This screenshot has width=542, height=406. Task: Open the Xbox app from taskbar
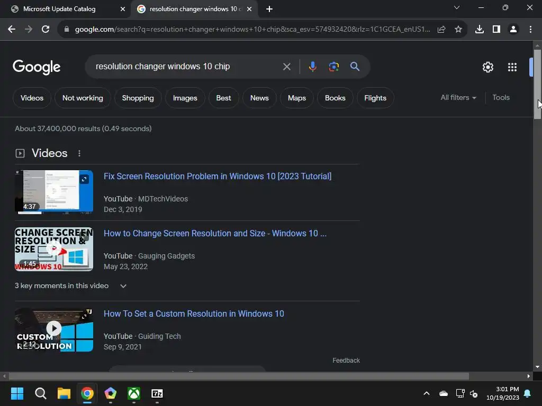click(x=134, y=393)
